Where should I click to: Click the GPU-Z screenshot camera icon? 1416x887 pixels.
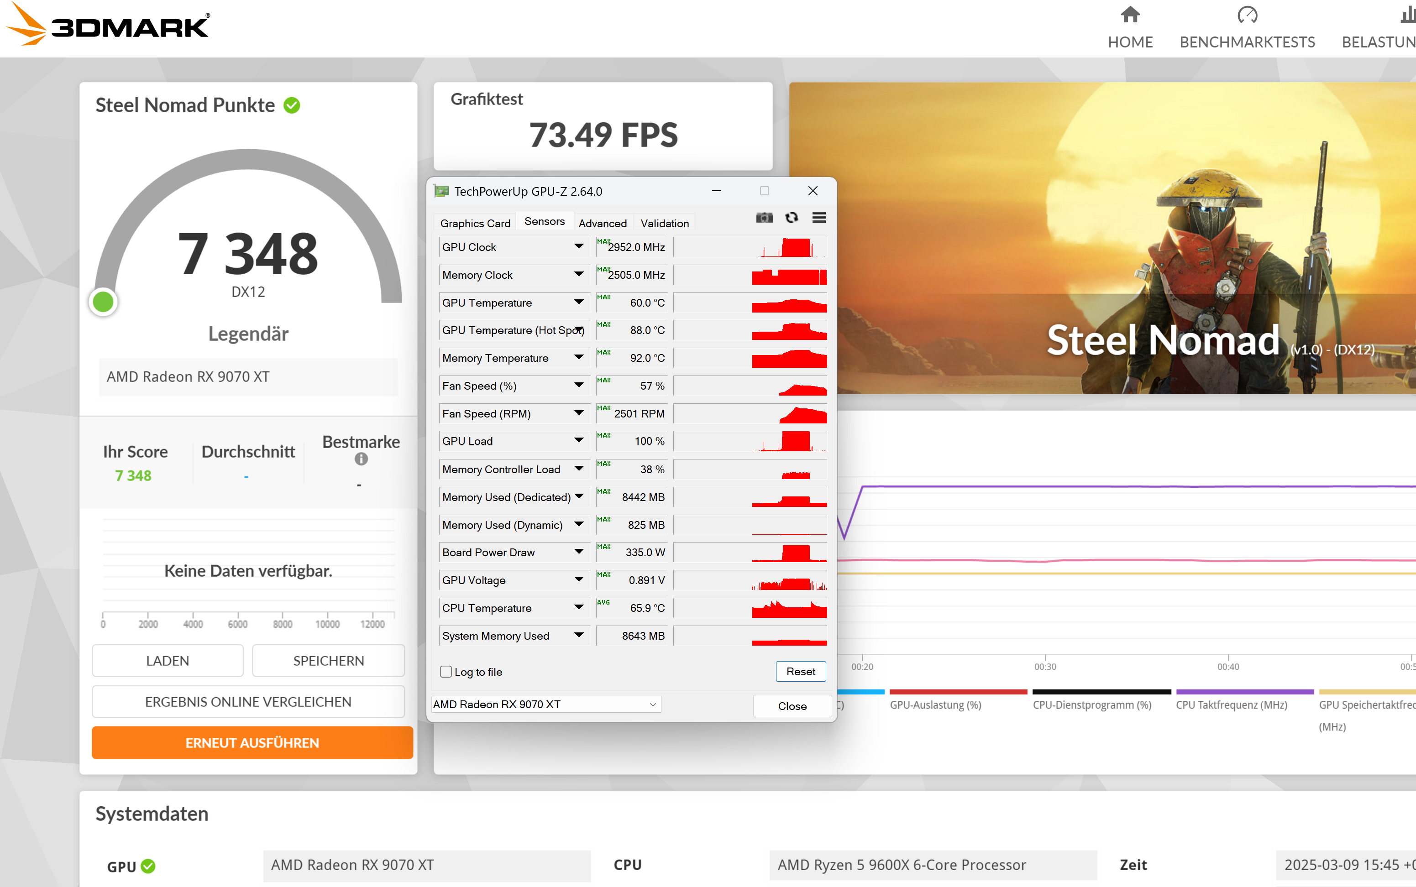click(764, 218)
